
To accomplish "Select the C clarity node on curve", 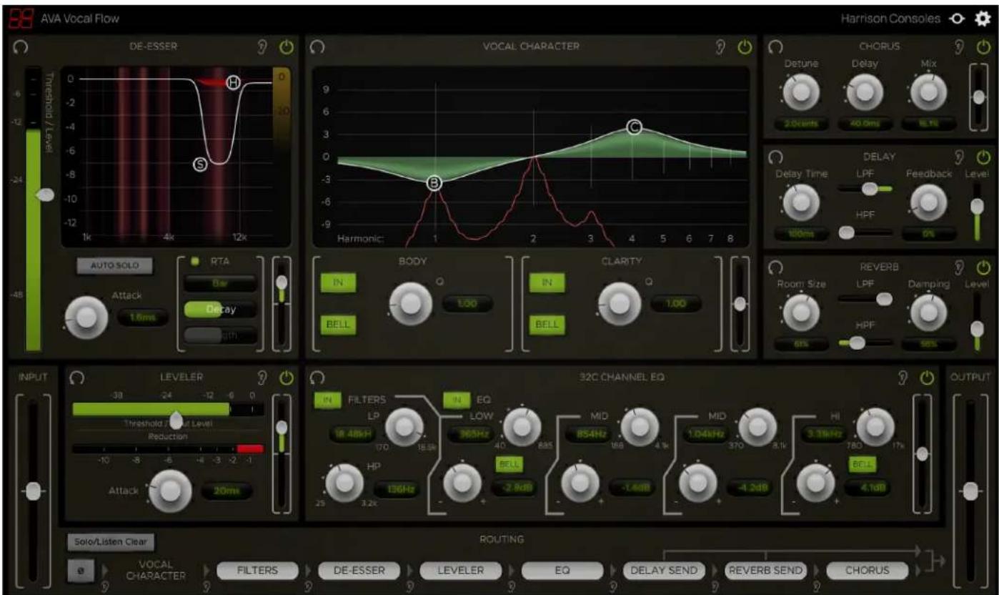I will pyautogui.click(x=634, y=127).
